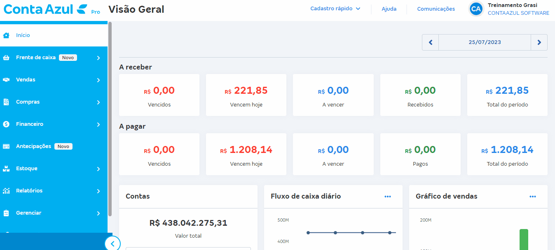
Task: Expand Financeiro submenu chevron
Action: point(98,125)
